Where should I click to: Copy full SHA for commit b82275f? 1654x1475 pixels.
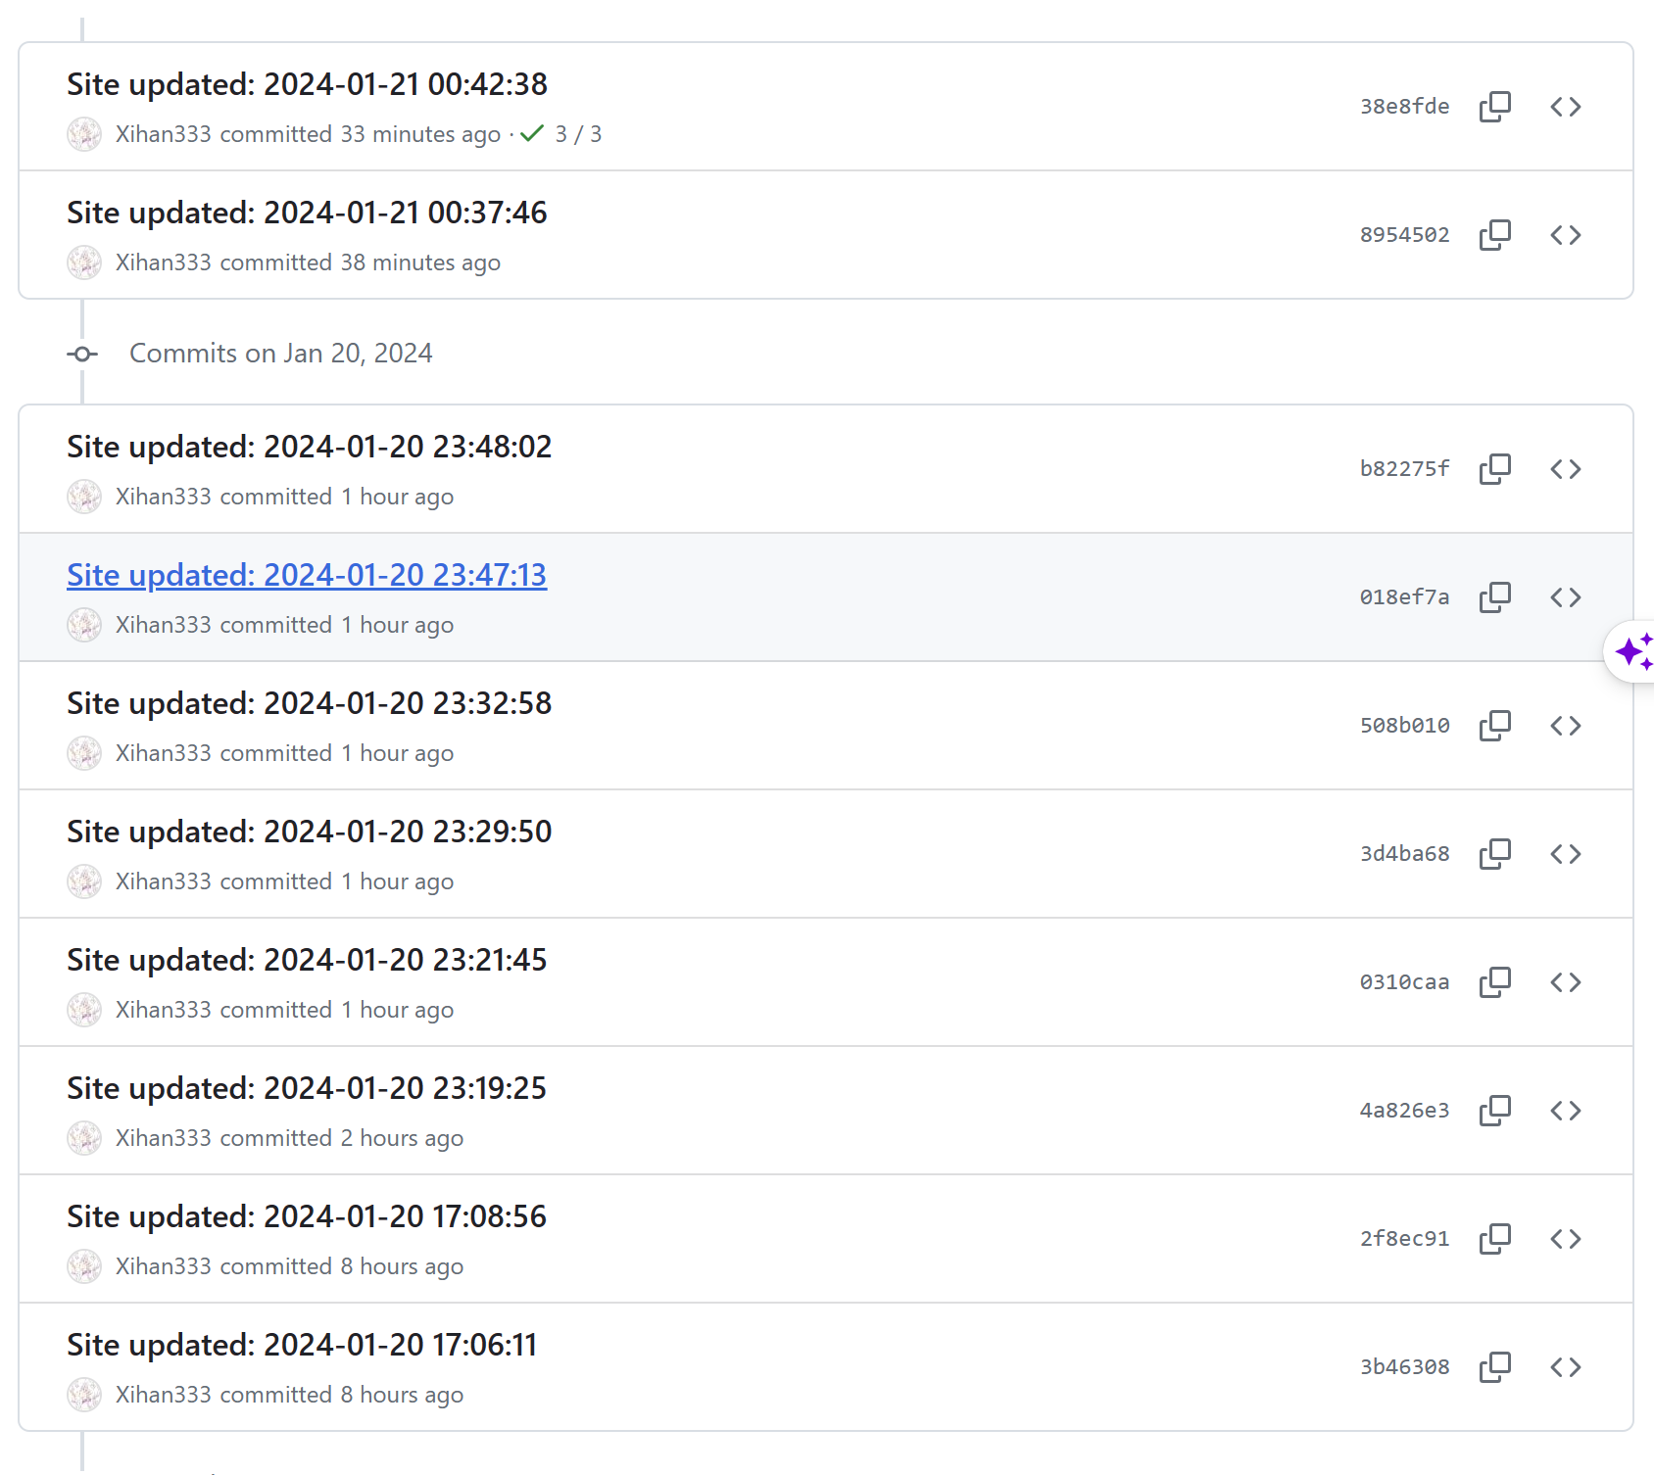(x=1495, y=468)
